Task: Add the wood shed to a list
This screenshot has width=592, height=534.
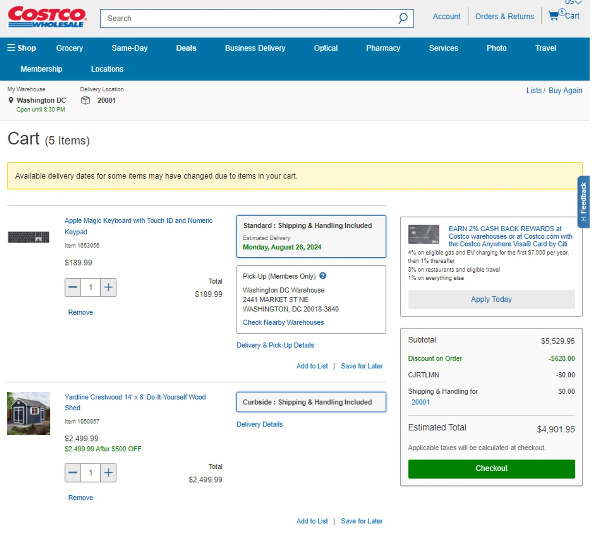Action: (312, 521)
